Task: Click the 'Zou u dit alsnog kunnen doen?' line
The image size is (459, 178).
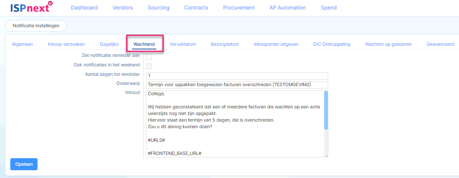Action: 180,127
